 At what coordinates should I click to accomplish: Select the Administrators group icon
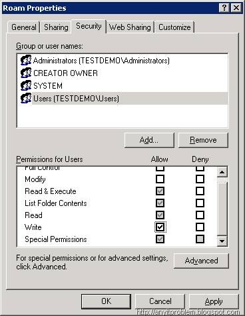pyautogui.click(x=26, y=60)
